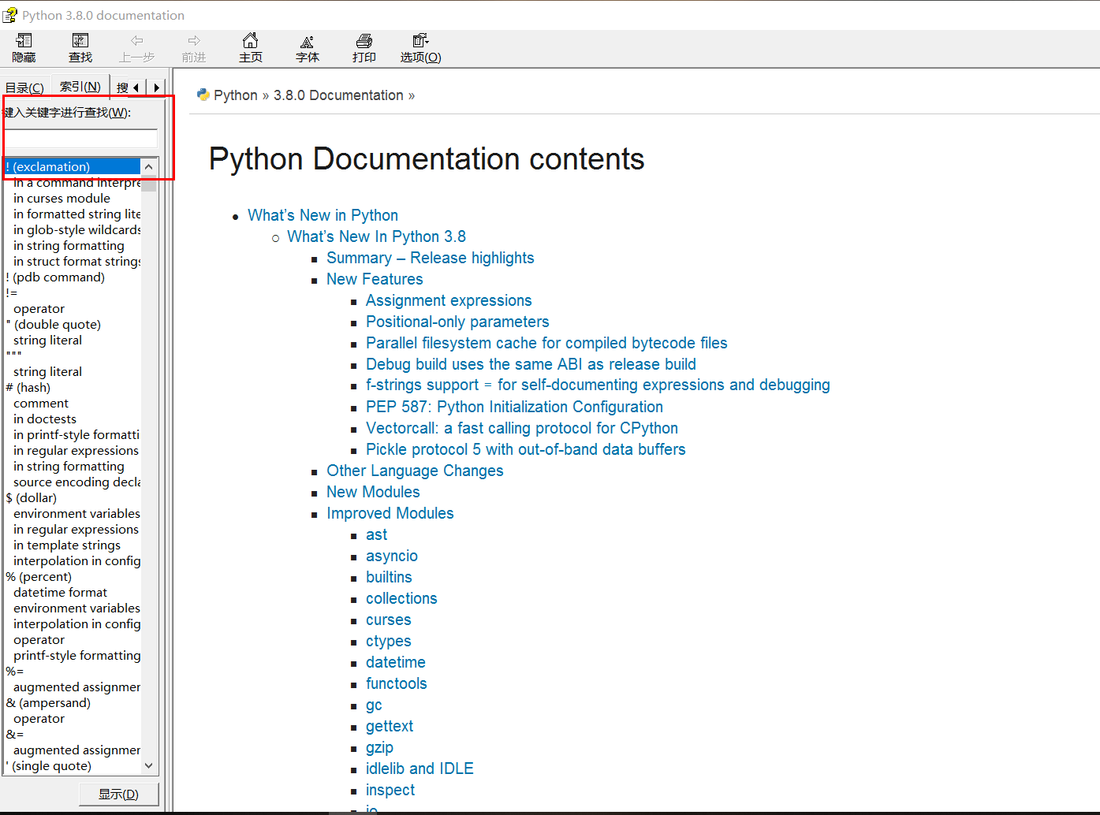Open 'What's New In Python 3.8' link
This screenshot has width=1100, height=815.
pos(376,236)
